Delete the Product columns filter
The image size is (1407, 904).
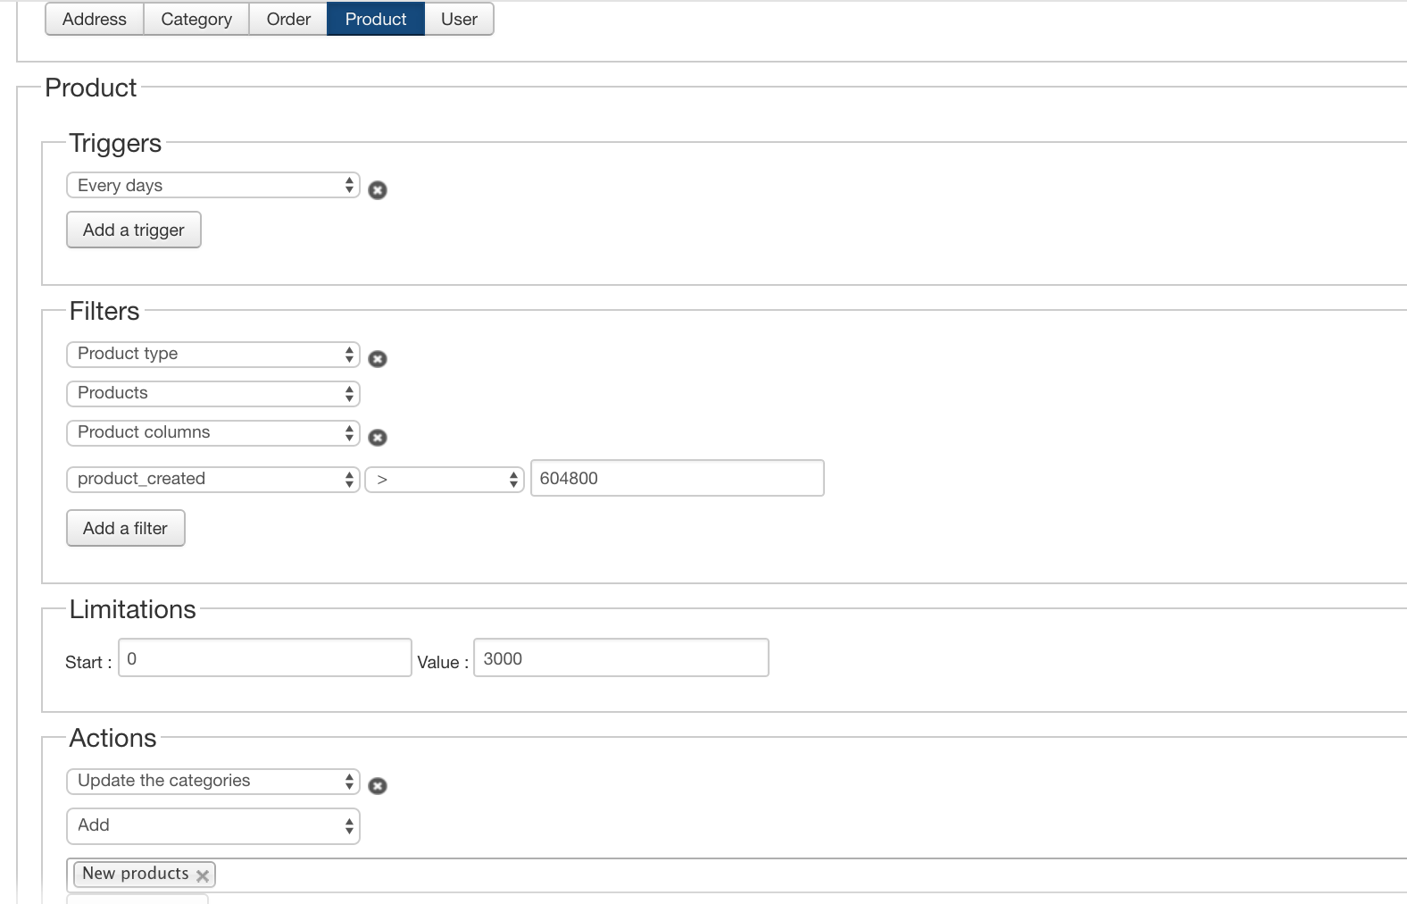tap(378, 438)
